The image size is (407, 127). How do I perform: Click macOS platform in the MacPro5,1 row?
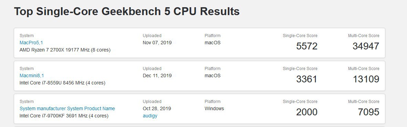(x=213, y=43)
